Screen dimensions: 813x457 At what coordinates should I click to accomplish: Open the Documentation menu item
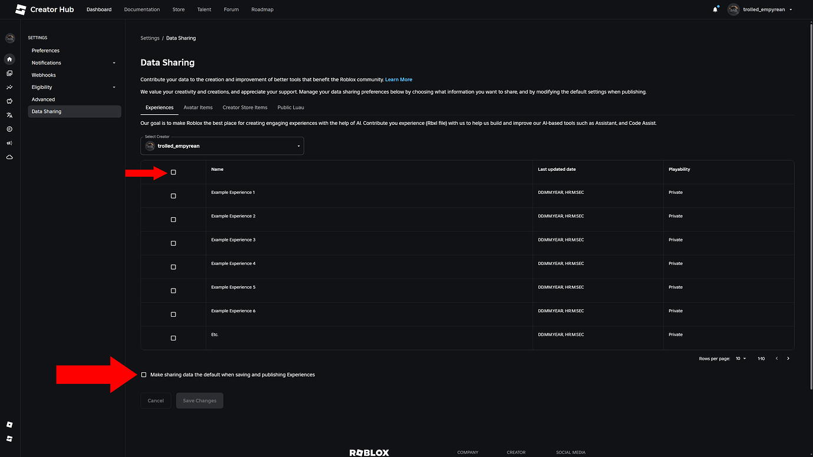point(141,9)
